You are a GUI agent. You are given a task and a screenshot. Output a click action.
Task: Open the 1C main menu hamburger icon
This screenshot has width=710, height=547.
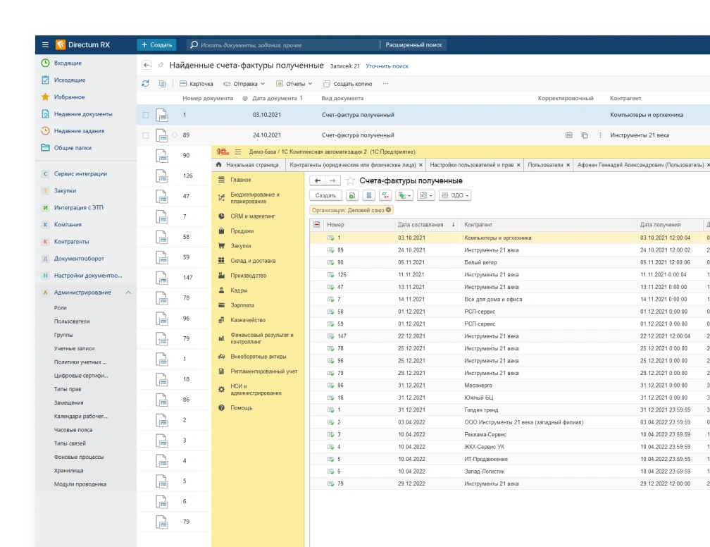237,152
